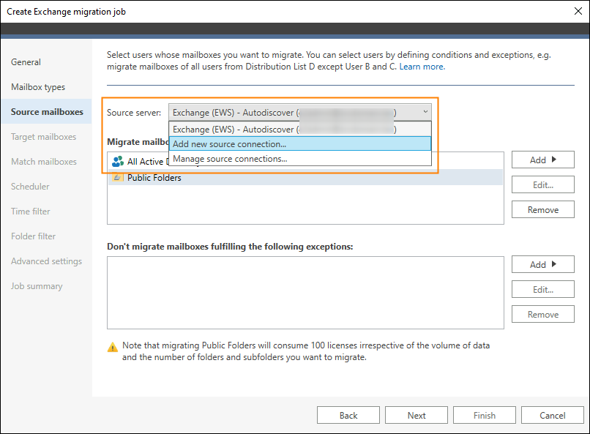Go Back to the previous step

(348, 415)
